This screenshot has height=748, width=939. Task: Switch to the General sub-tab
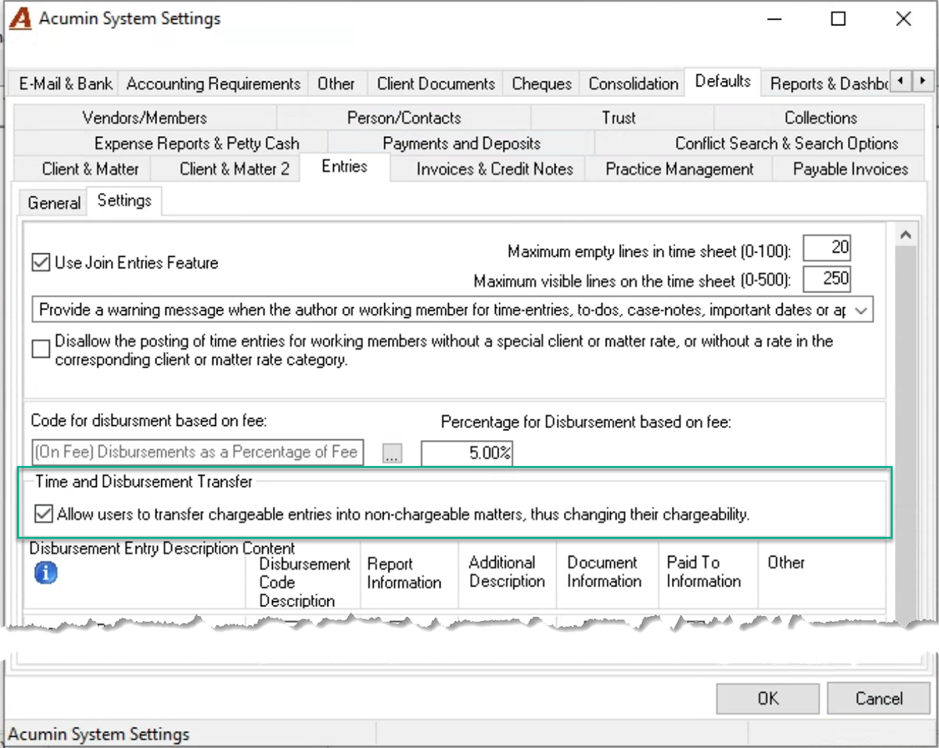54,203
